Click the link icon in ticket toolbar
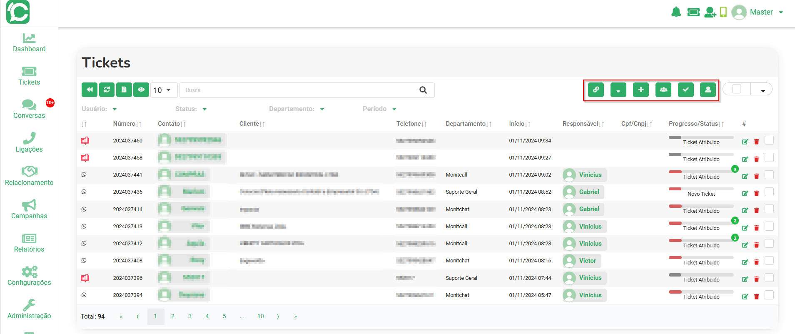Screen dimensions: 795x334 click(596, 90)
